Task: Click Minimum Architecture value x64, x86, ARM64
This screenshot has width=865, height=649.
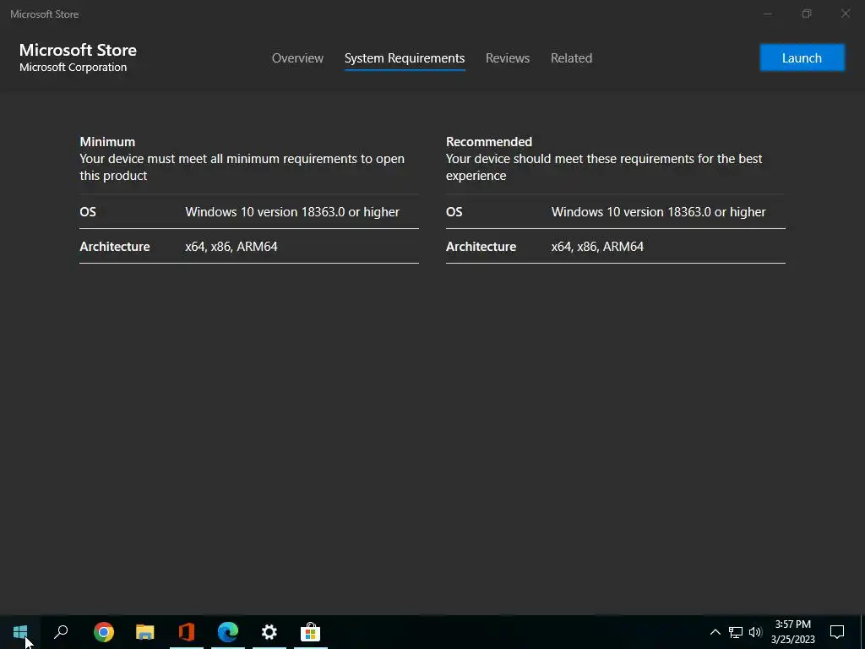Action: [x=231, y=247]
